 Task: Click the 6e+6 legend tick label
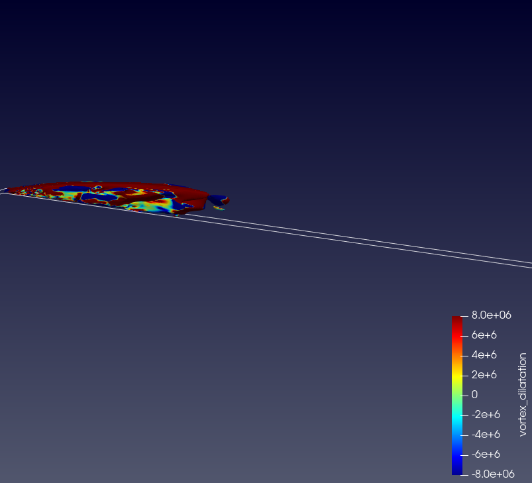484,335
